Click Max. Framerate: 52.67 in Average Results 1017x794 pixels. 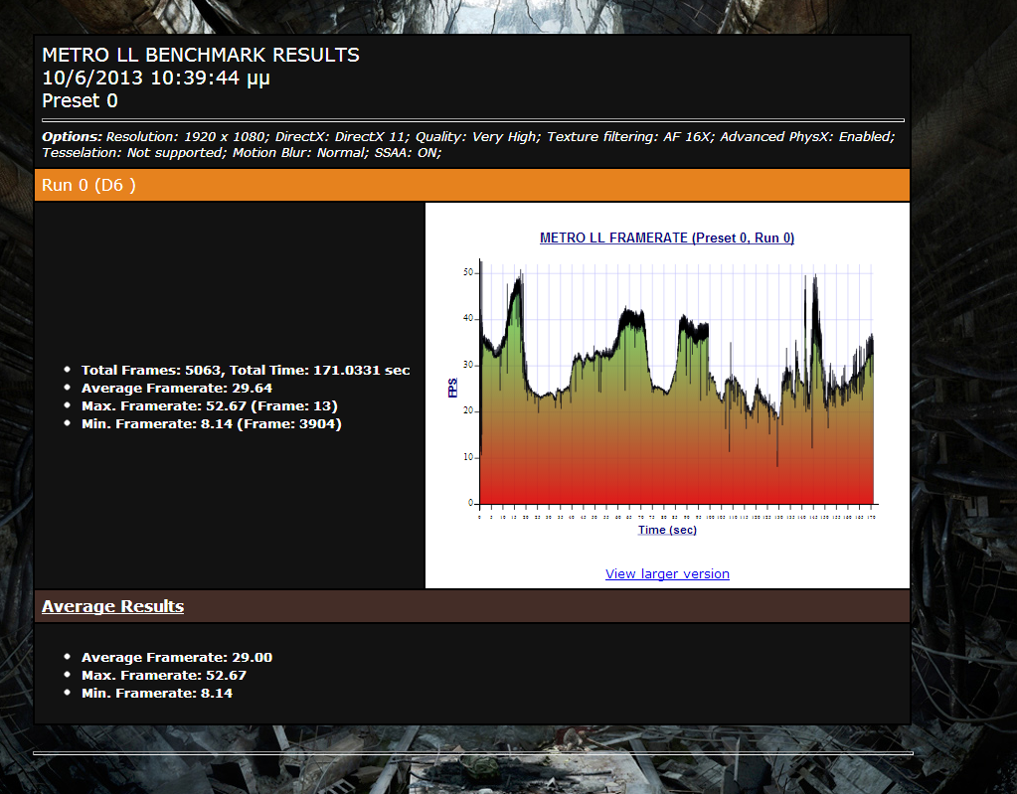[x=164, y=676]
